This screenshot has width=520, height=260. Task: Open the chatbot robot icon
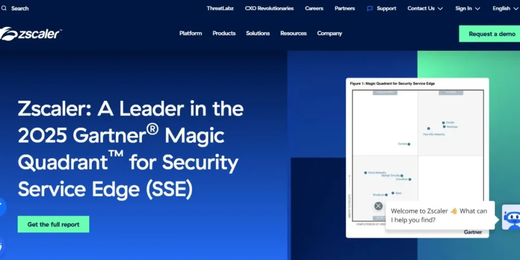tap(511, 217)
